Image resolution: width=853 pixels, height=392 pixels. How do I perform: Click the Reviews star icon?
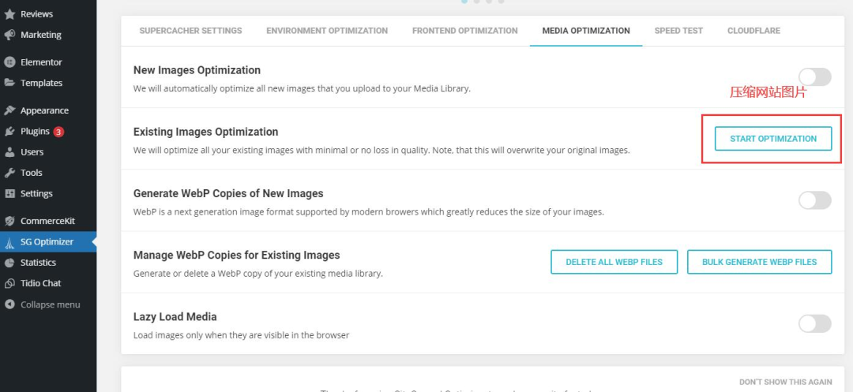[10, 14]
